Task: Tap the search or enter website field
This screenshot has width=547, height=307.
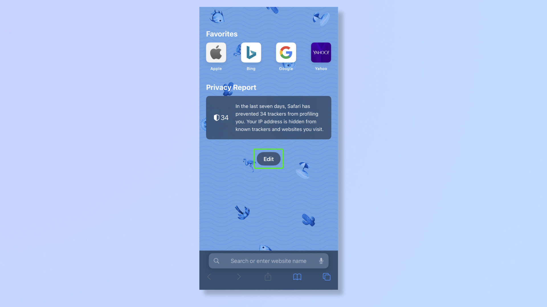Action: (x=268, y=261)
